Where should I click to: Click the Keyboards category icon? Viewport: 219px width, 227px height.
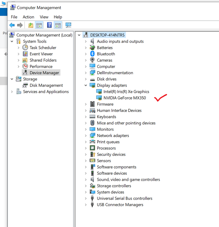pos(92,116)
